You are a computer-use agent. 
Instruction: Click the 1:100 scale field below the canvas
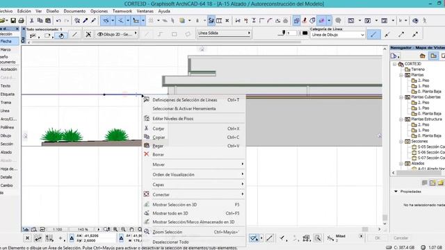pyautogui.click(x=58, y=229)
